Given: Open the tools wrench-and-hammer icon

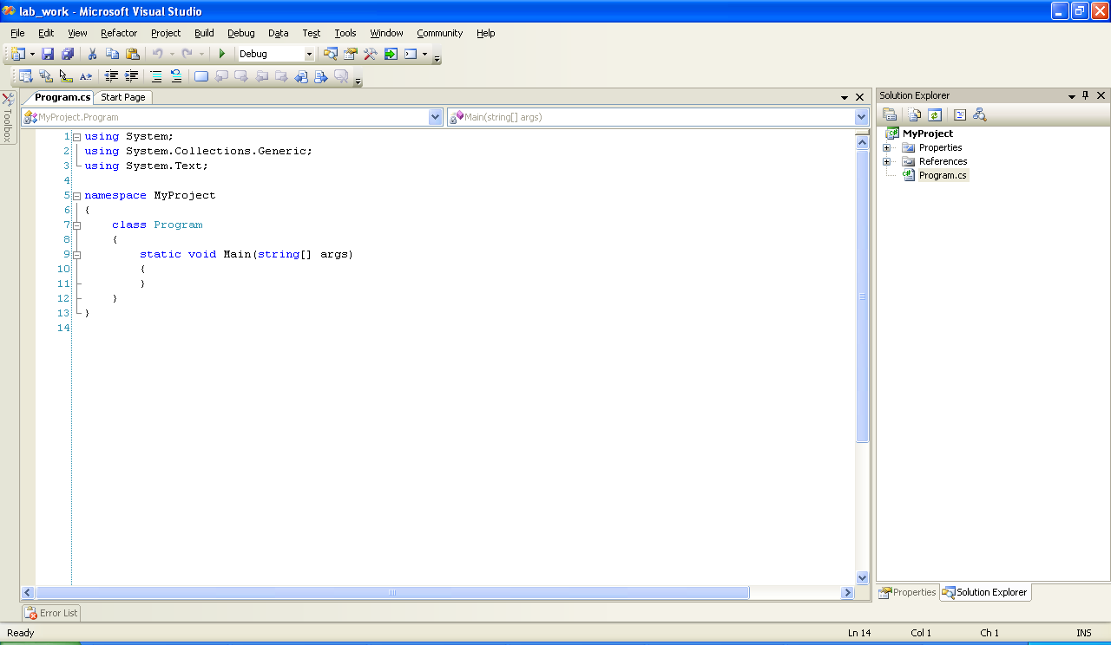Looking at the screenshot, I should 371,54.
